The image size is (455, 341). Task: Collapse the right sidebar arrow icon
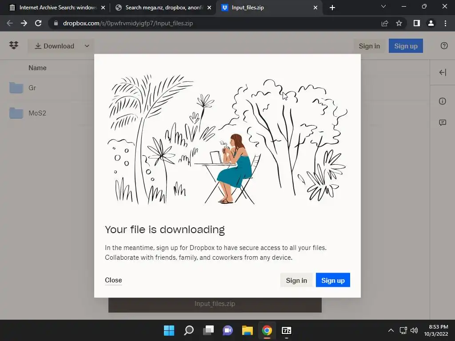pyautogui.click(x=443, y=72)
